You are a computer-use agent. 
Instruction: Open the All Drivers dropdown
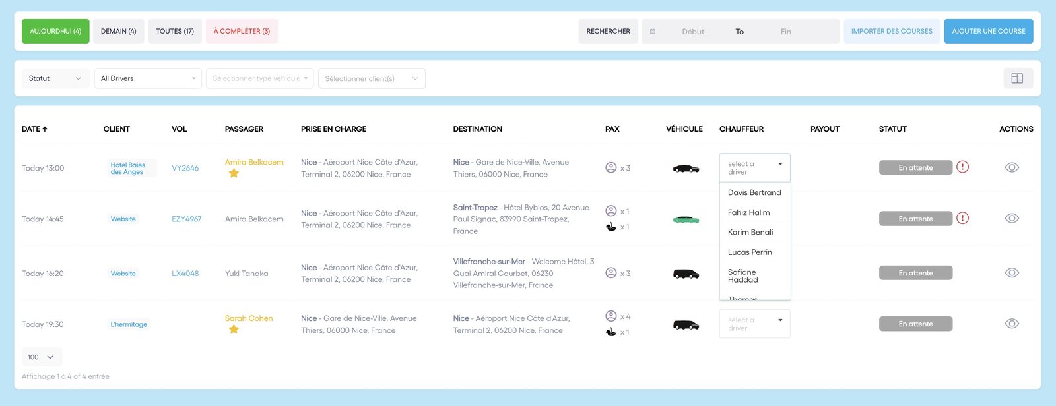148,78
